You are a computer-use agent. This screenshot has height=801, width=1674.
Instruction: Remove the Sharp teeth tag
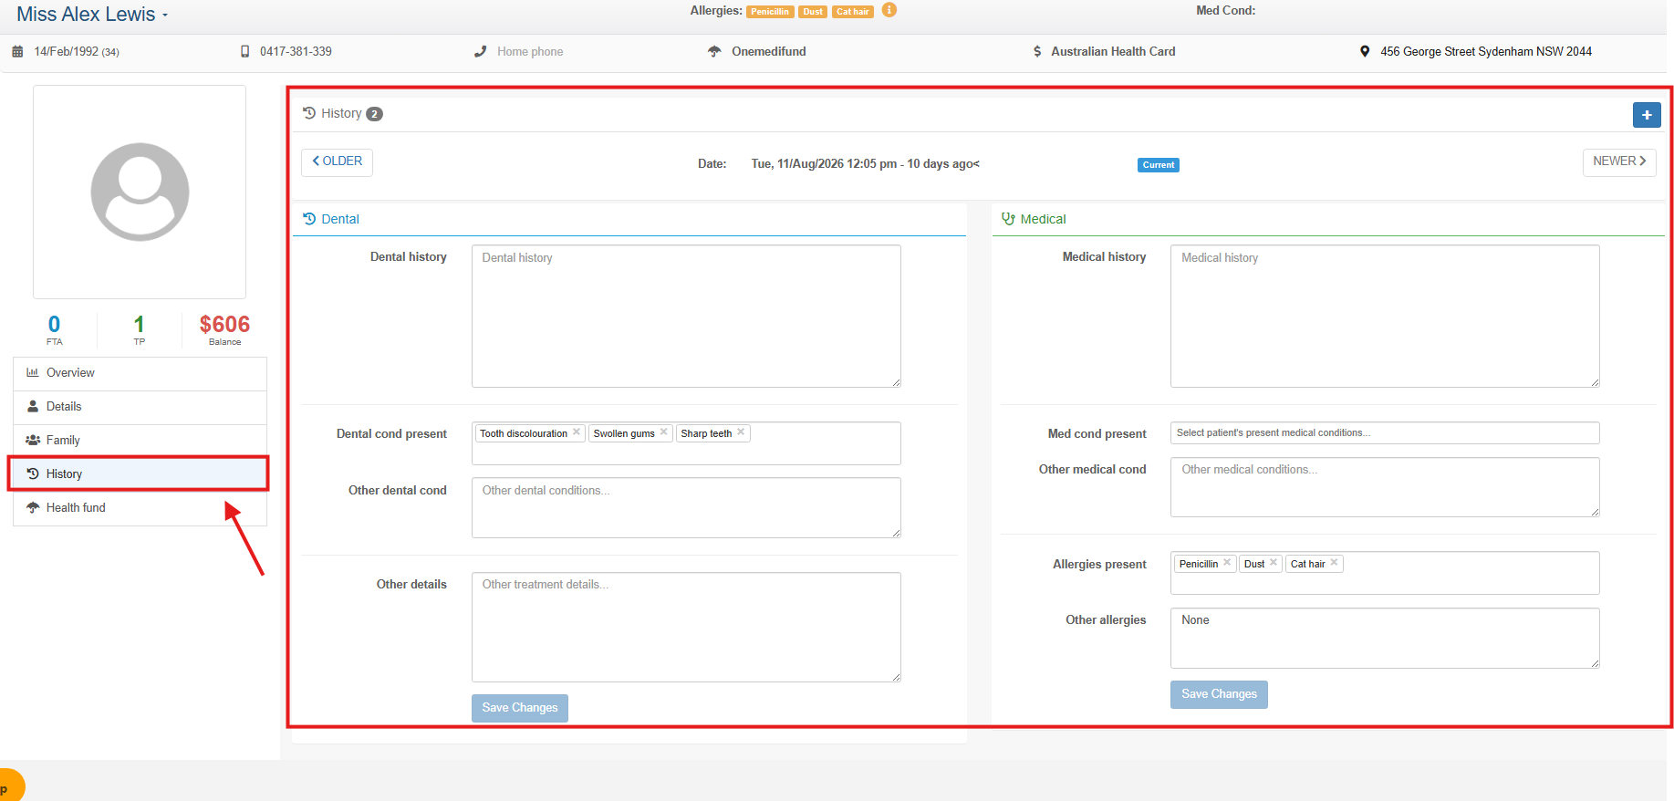[741, 432]
